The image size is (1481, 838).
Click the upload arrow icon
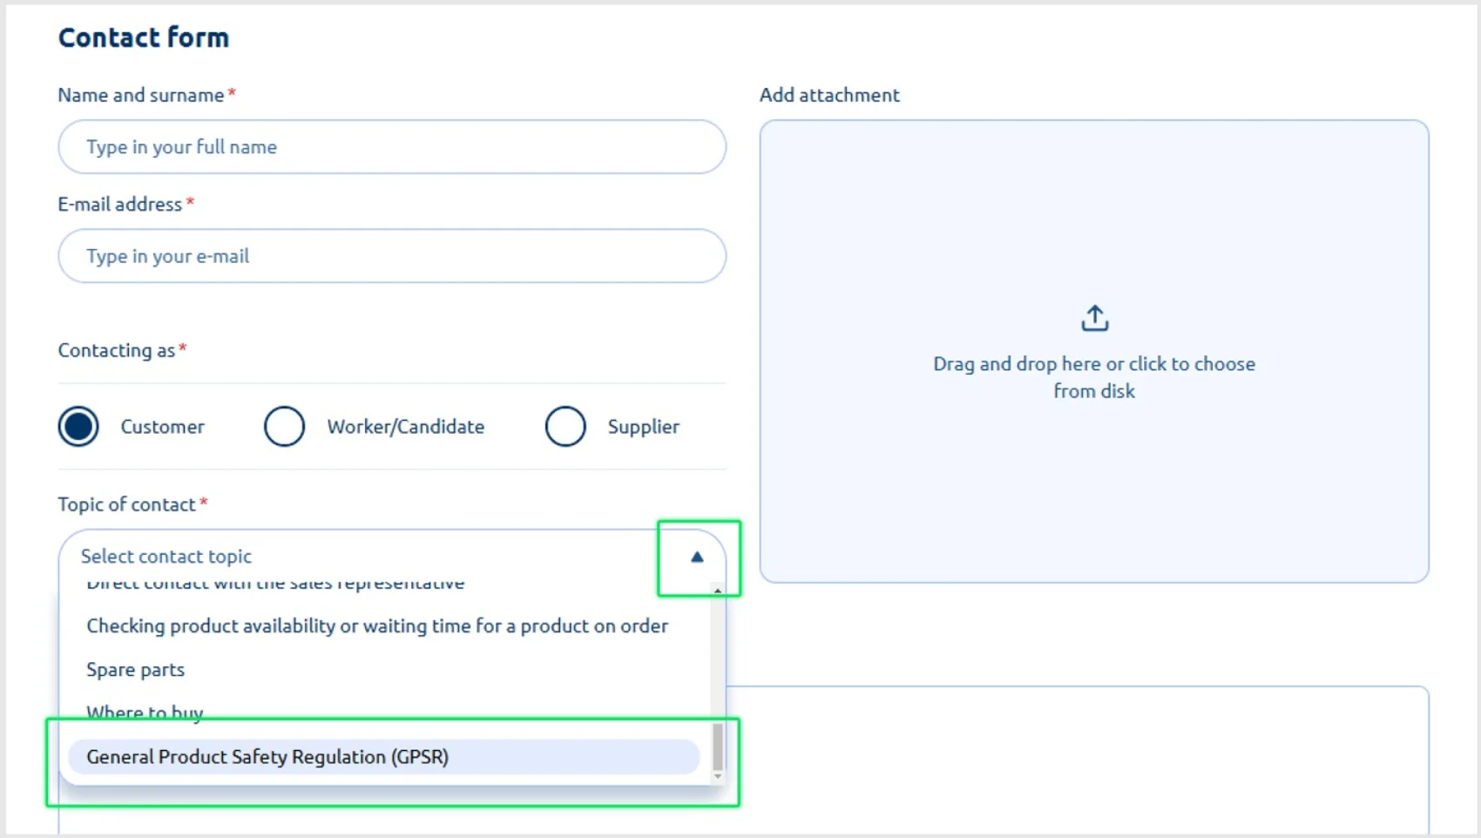[x=1094, y=319]
